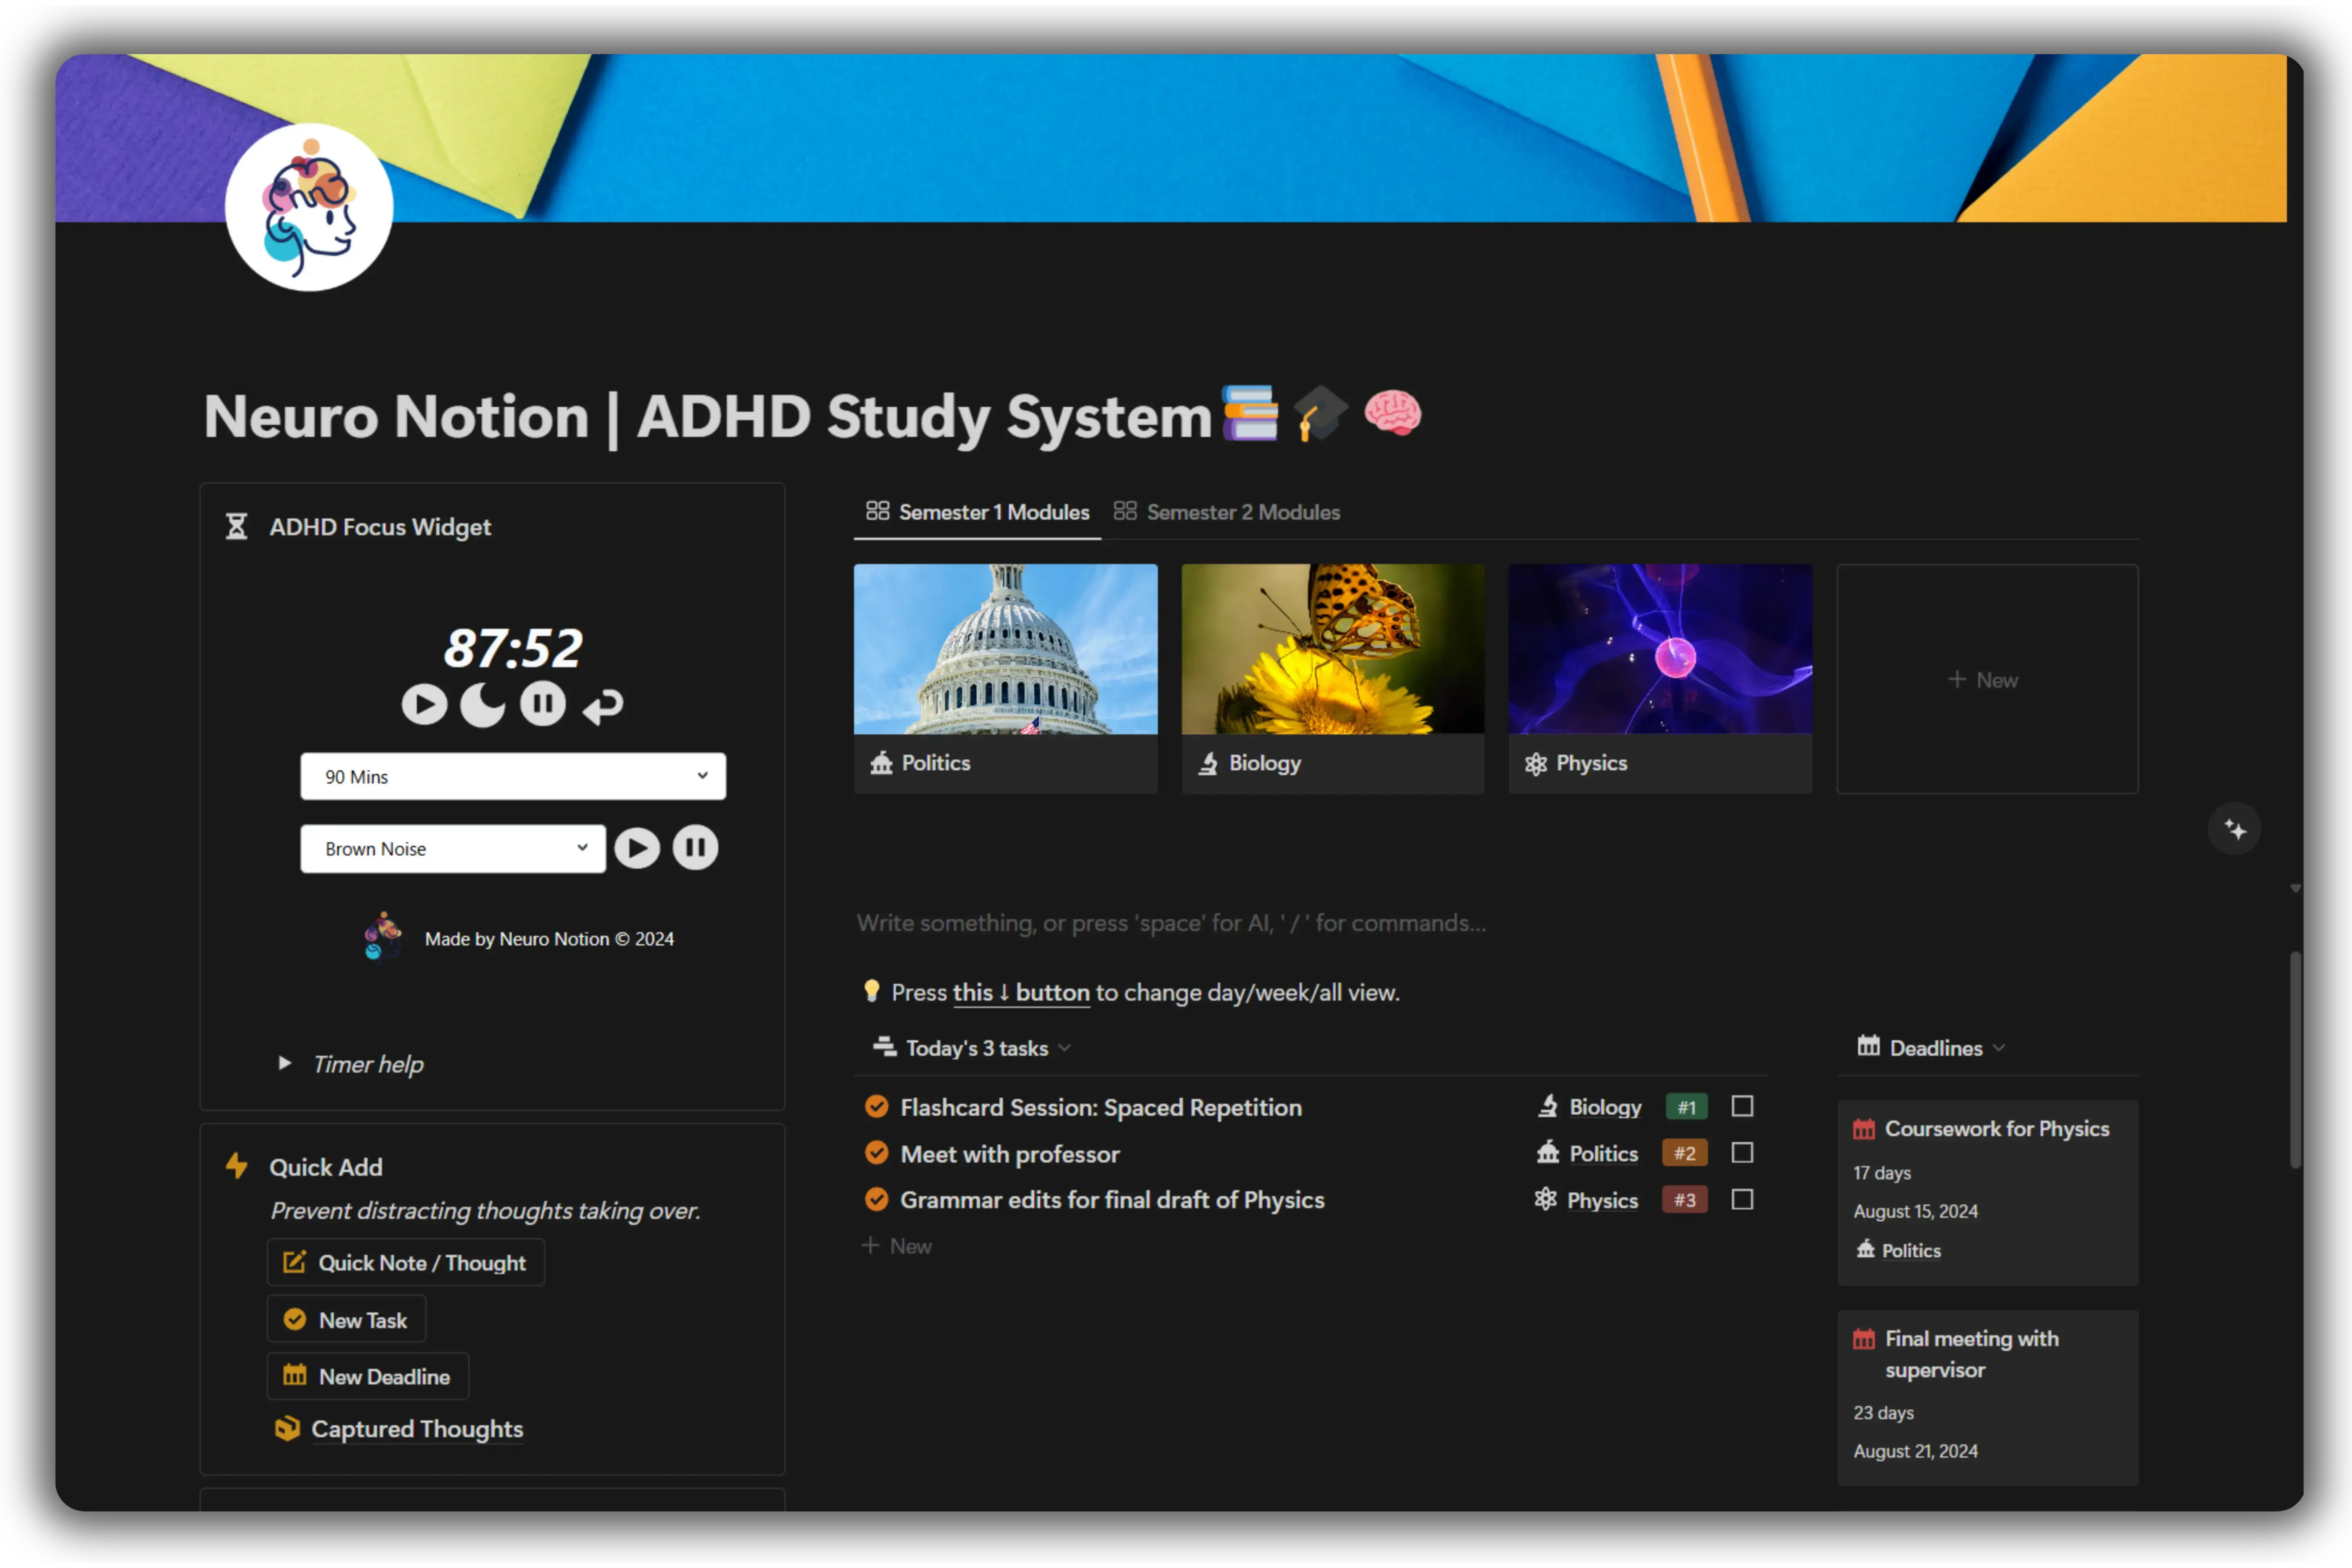The image size is (2352, 1568).
Task: Tick the Grammar edits task checkbox
Action: pos(1742,1199)
